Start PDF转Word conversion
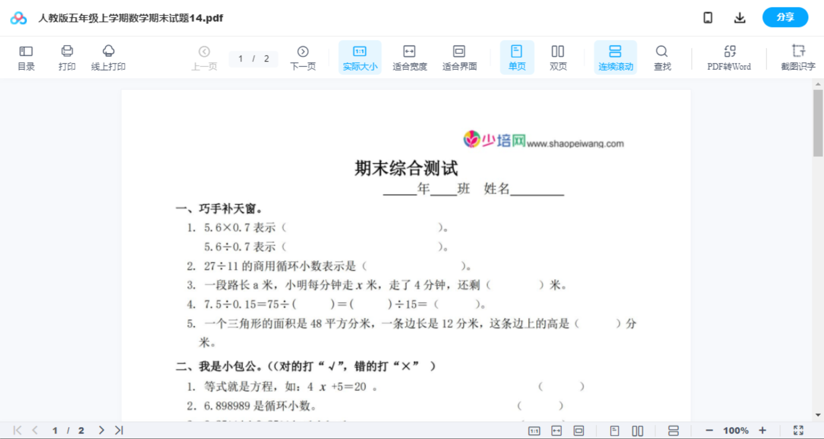 click(728, 57)
